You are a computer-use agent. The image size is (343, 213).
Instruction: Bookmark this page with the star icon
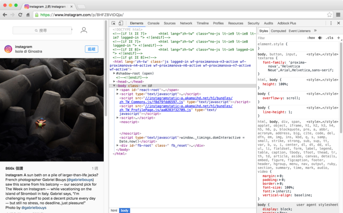click(329, 15)
